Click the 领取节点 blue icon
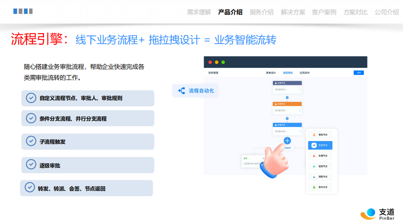The height and width of the screenshot is (224, 403). (314, 177)
